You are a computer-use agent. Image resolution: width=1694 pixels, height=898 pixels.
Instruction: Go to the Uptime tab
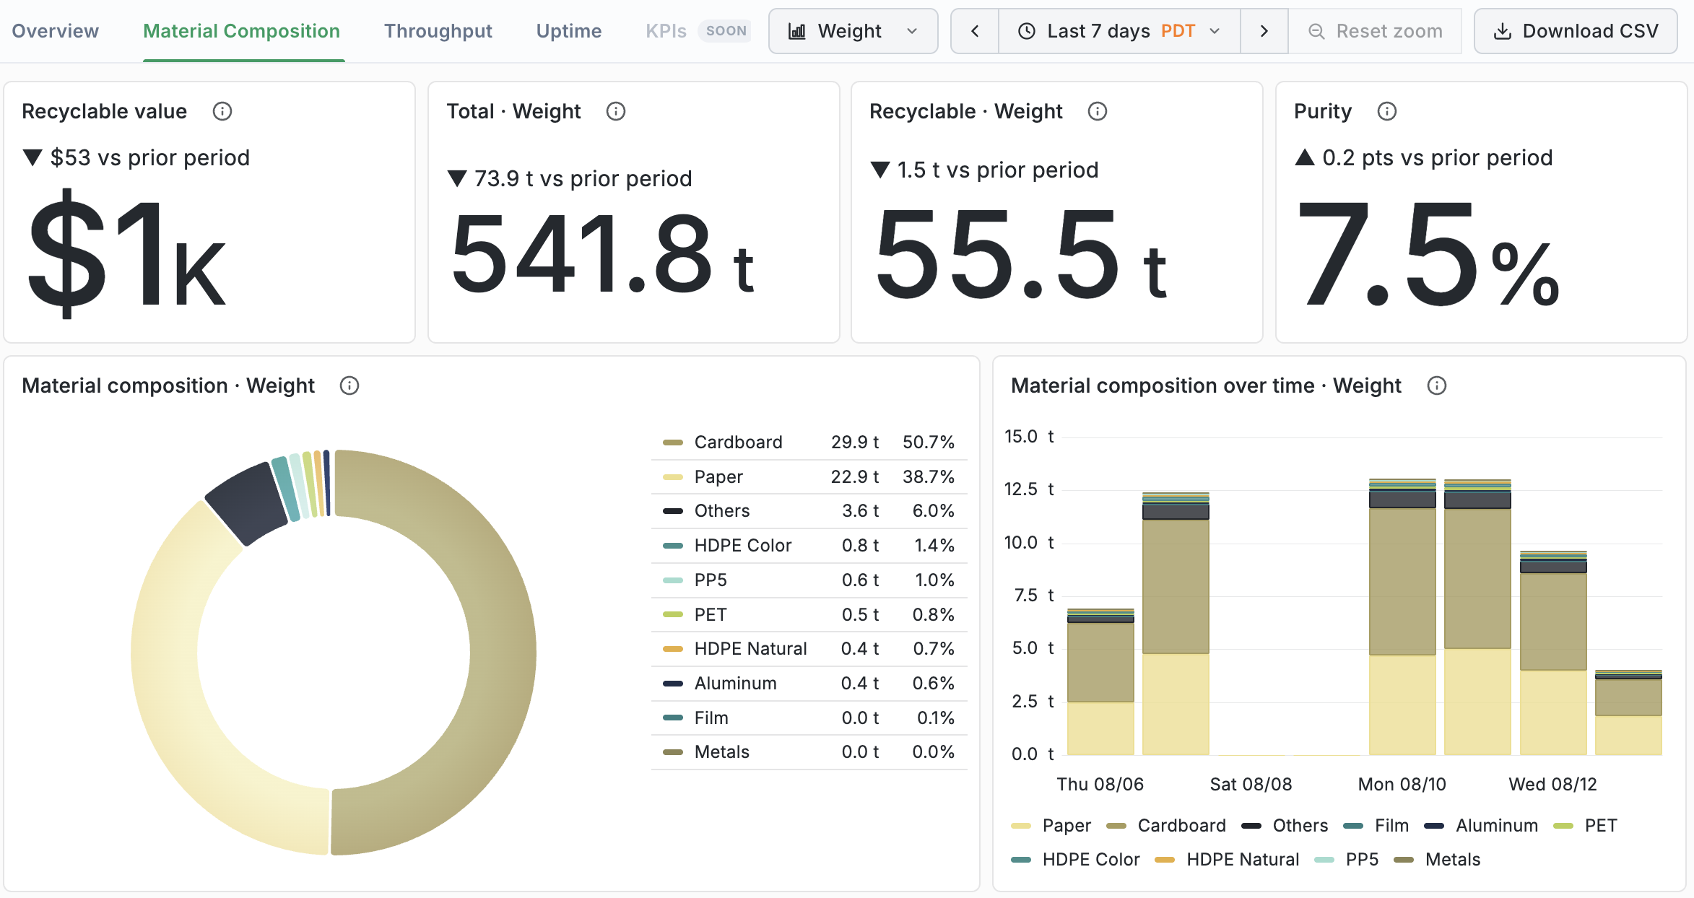(569, 31)
